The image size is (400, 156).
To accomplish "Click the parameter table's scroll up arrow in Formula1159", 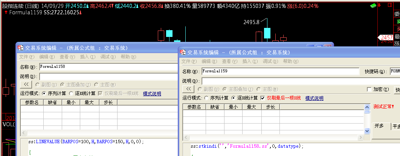I will 367,107.
